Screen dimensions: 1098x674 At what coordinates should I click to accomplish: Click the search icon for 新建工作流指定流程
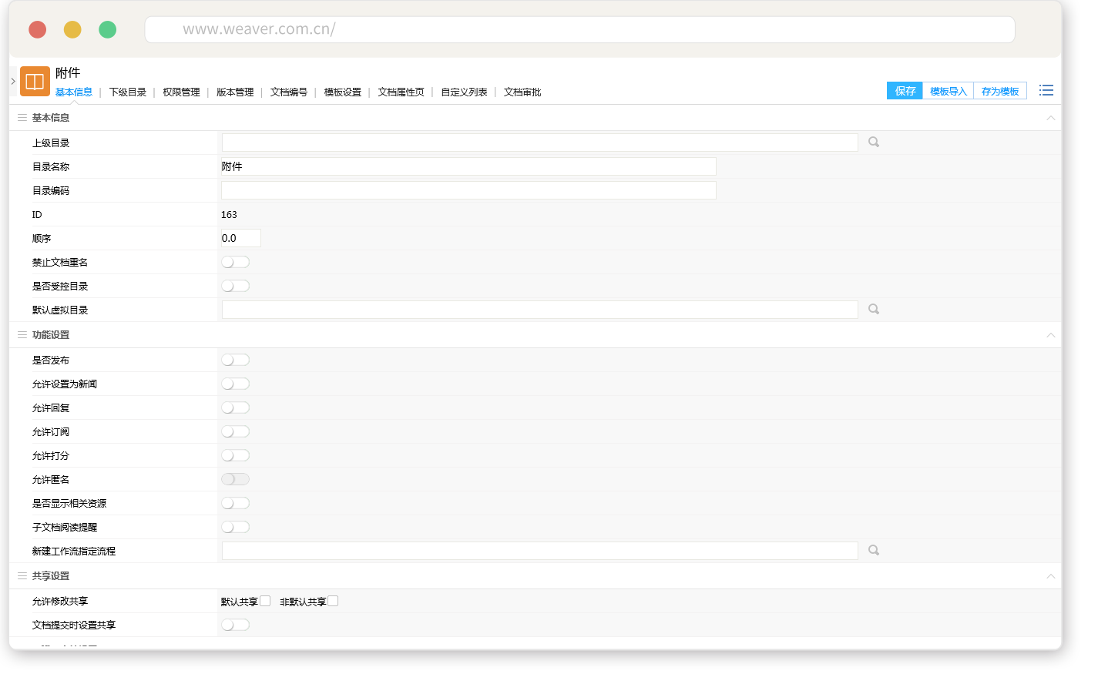pyautogui.click(x=874, y=551)
